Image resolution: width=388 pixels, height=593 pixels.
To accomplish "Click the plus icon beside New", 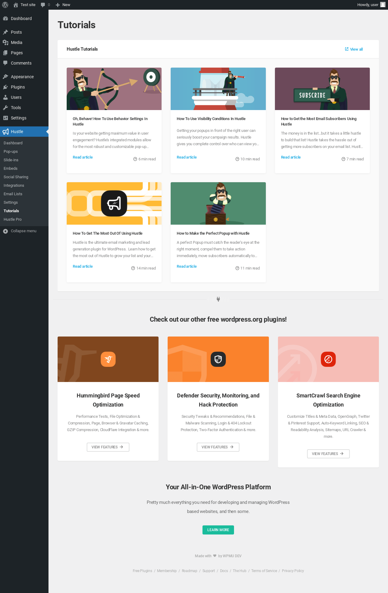I will 58,5.
